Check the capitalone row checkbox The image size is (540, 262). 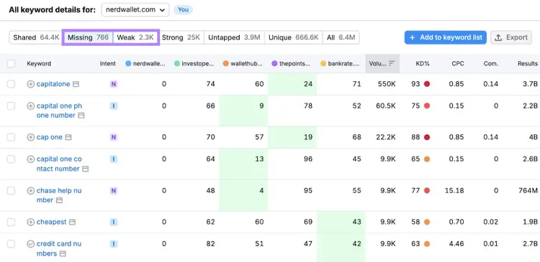[x=11, y=84]
